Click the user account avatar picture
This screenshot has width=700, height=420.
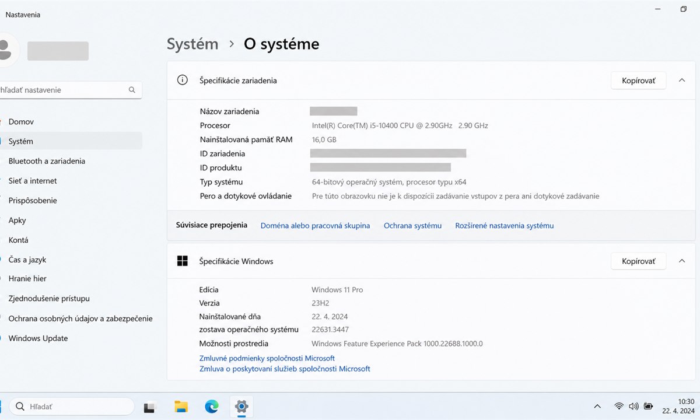6,50
